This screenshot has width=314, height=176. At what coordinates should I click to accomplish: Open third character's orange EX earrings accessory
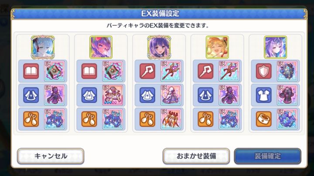171,119
